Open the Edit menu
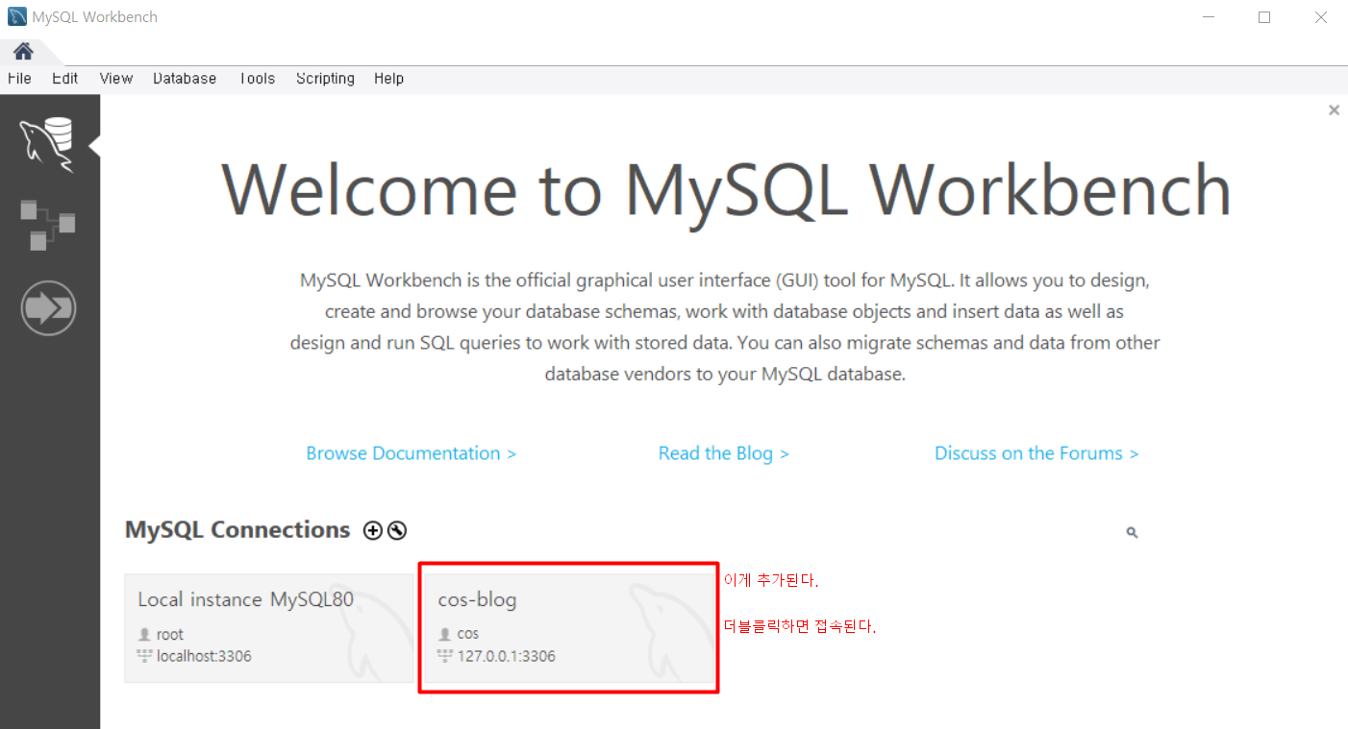The image size is (1348, 729). click(x=65, y=79)
